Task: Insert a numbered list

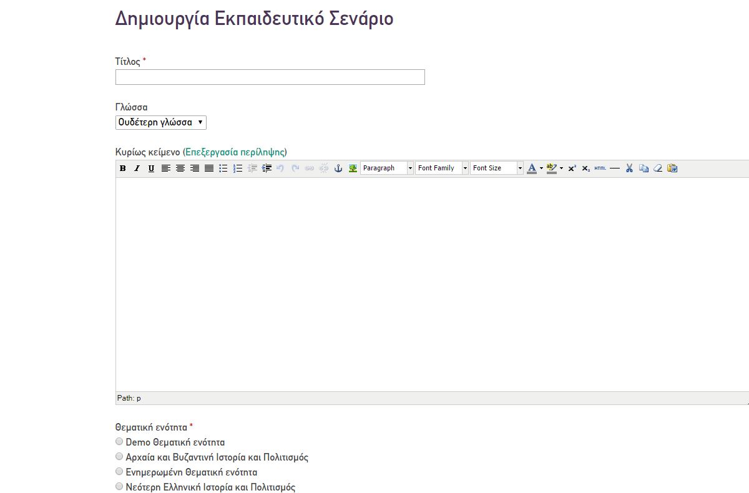Action: pyautogui.click(x=238, y=168)
